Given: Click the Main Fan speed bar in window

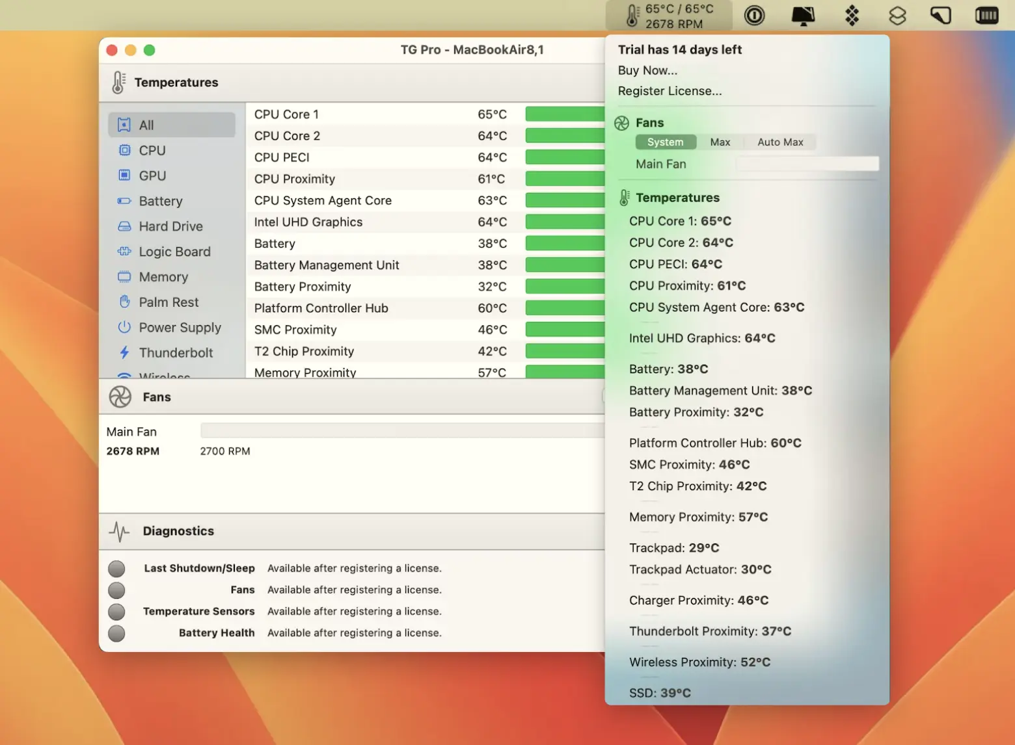Looking at the screenshot, I should coord(402,431).
